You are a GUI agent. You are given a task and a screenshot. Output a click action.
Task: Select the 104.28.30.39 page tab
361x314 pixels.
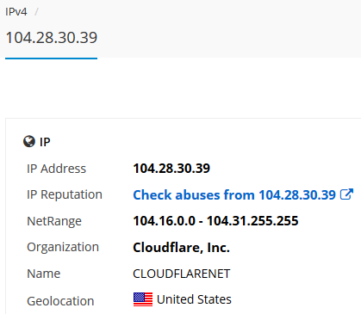tap(52, 38)
